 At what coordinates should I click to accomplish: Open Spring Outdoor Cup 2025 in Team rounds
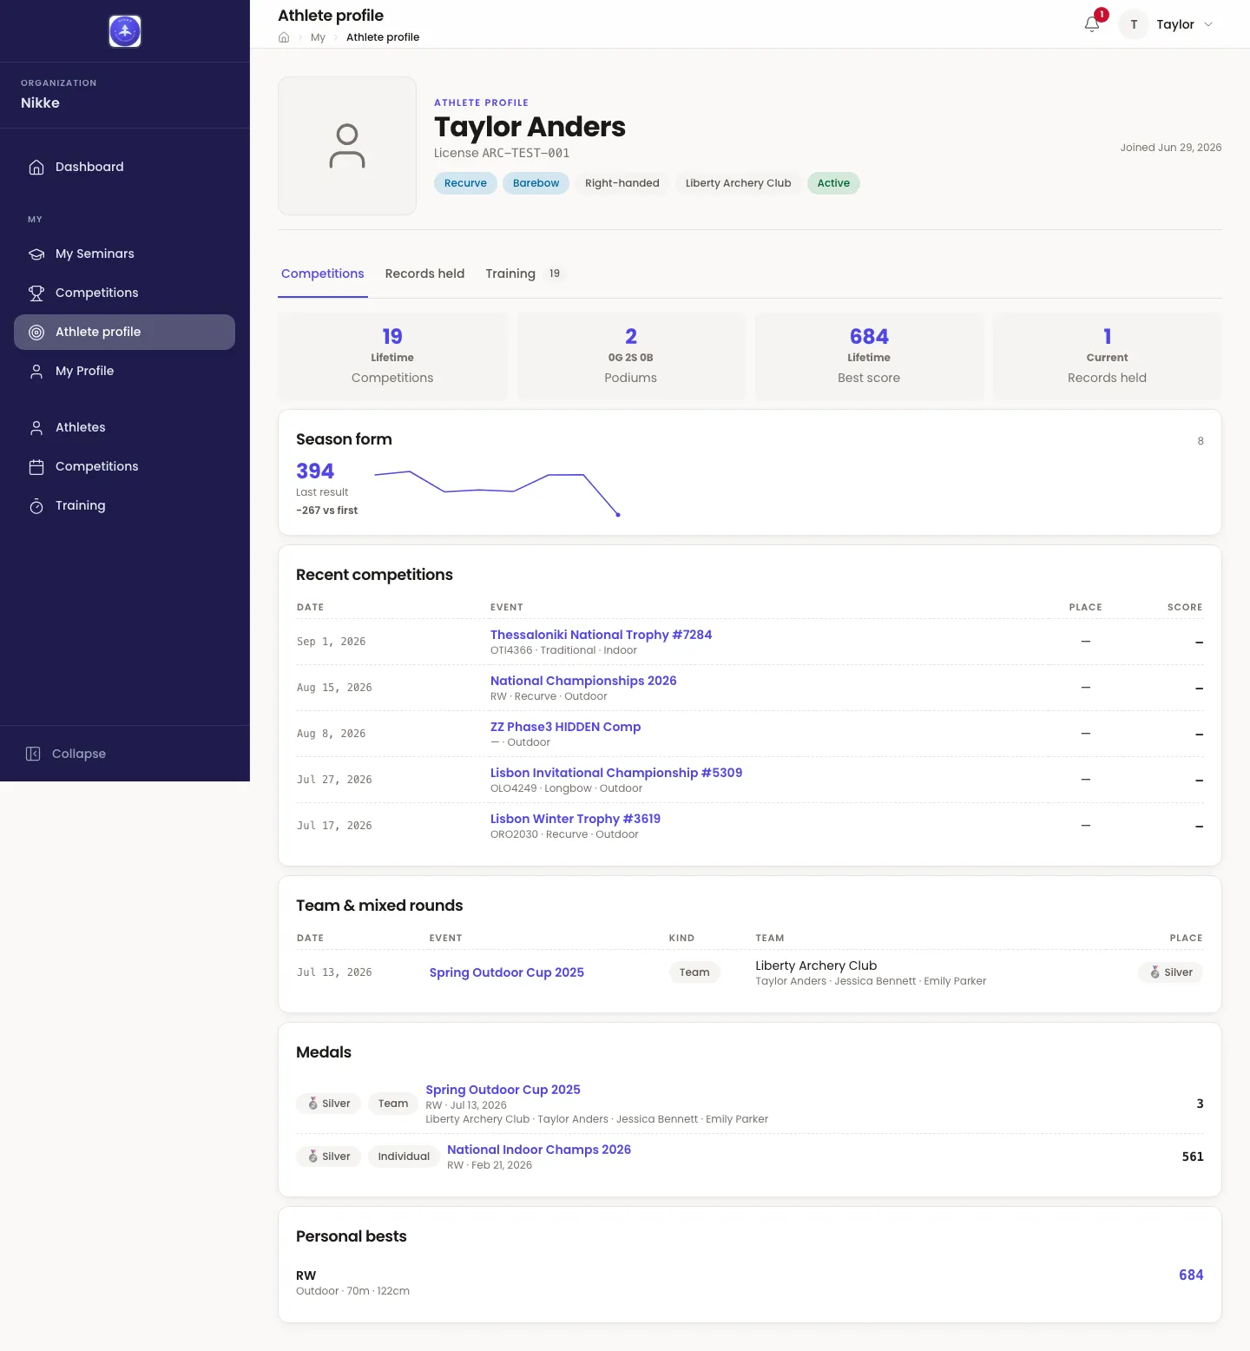(x=507, y=972)
